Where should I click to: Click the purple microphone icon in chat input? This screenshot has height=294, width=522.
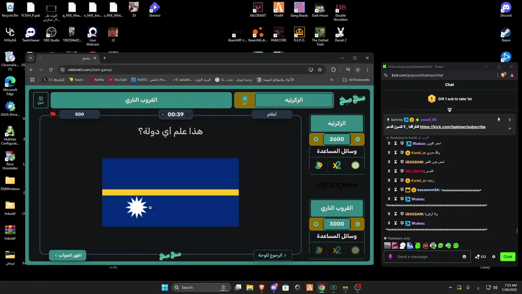[390, 256]
